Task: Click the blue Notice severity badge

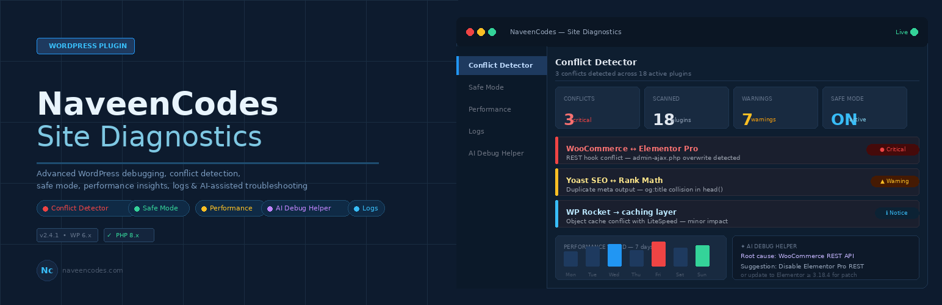Action: click(896, 213)
